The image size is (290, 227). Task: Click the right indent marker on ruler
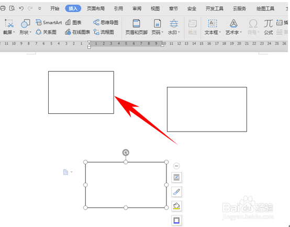[x=162, y=45]
